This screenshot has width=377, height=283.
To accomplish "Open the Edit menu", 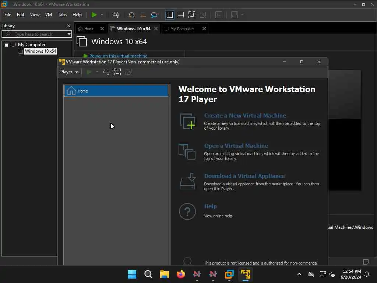I will pos(21,15).
